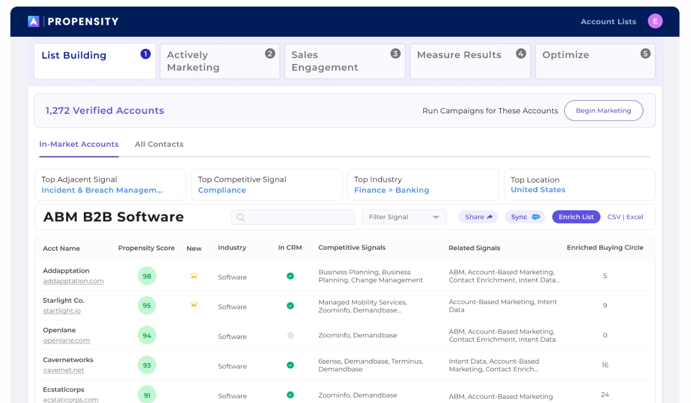The width and height of the screenshot is (691, 403).
Task: Click the 98 propensity score badge
Action: tap(147, 276)
